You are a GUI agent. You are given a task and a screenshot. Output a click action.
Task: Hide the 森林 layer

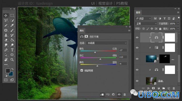(x=137, y=81)
